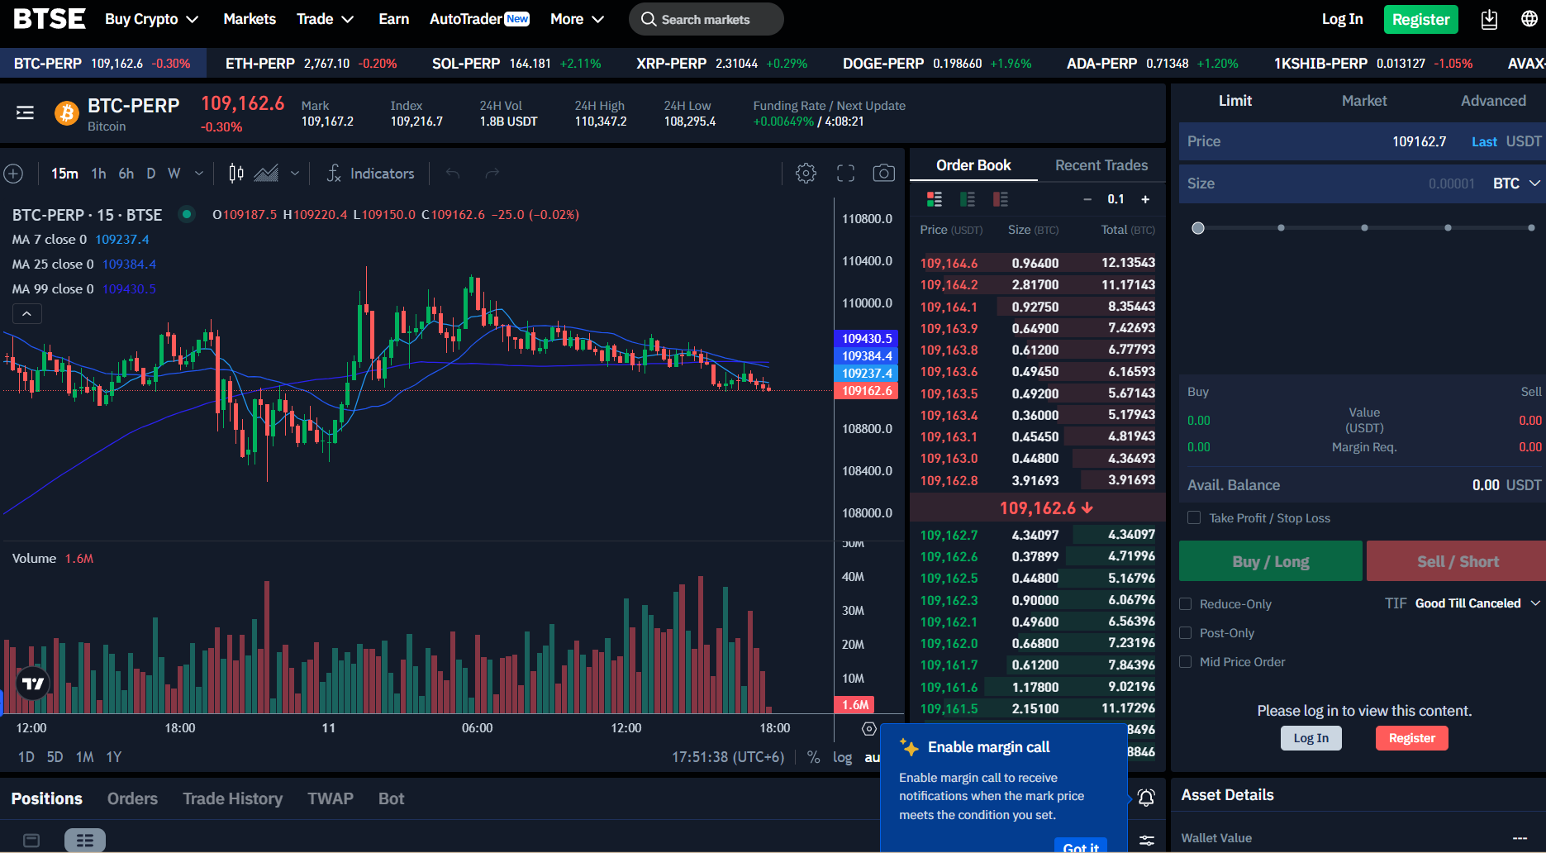Add a chart symbol with plus icon
1546x853 pixels.
pos(13,174)
